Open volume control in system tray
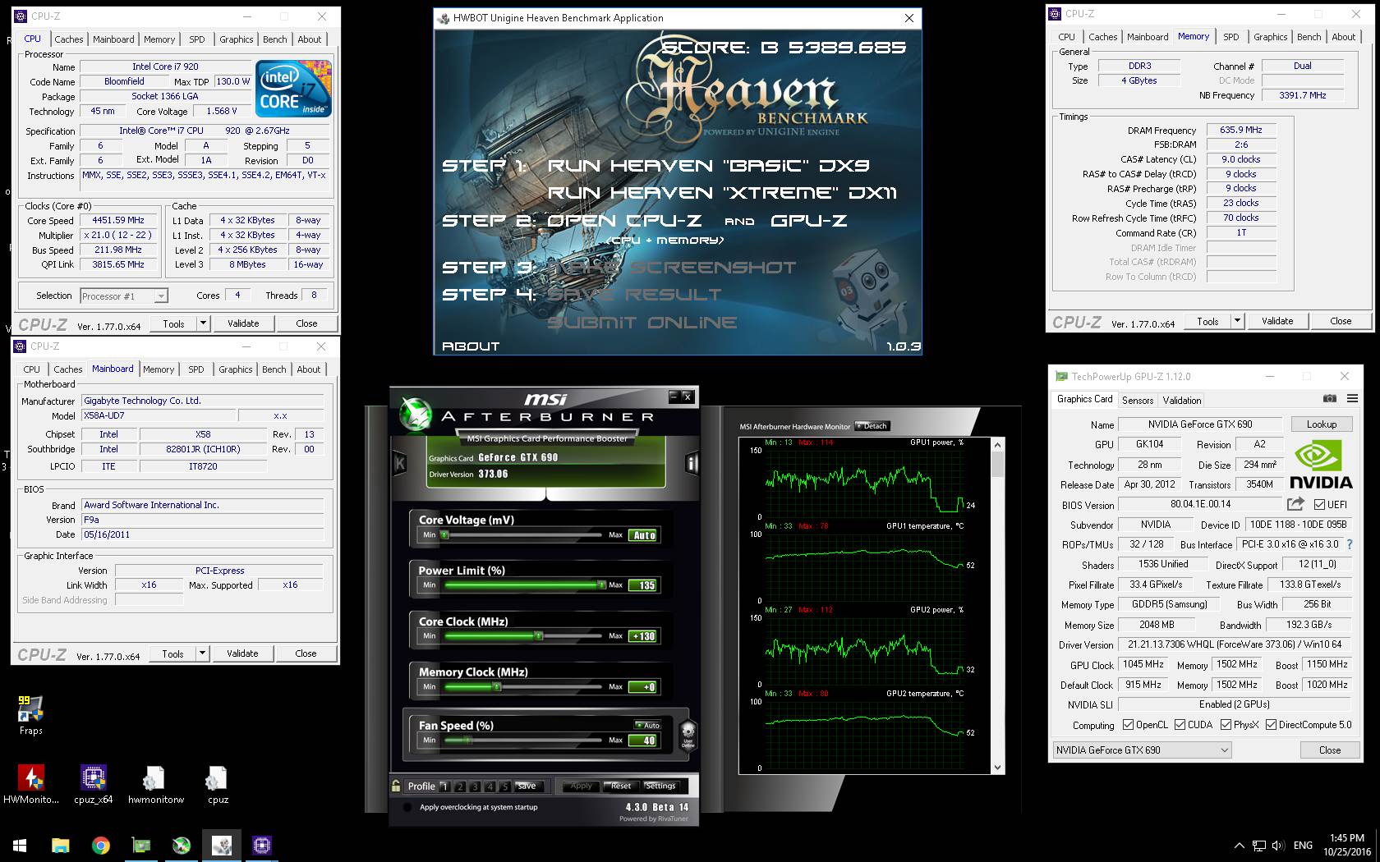Image resolution: width=1380 pixels, height=862 pixels. pos(1277,845)
